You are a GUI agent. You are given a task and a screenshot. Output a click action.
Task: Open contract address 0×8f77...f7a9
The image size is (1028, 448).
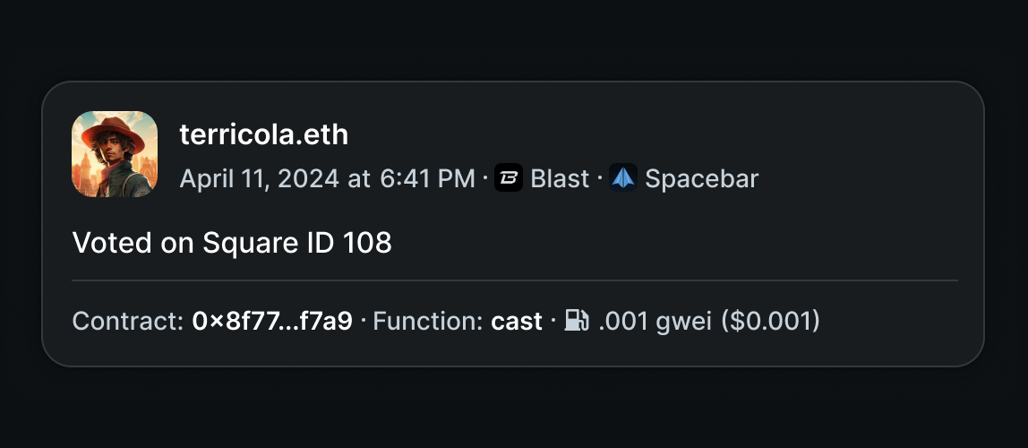pyautogui.click(x=272, y=322)
